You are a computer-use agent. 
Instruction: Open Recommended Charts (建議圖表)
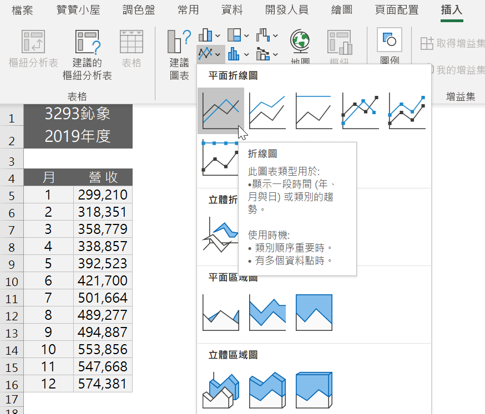tap(179, 55)
